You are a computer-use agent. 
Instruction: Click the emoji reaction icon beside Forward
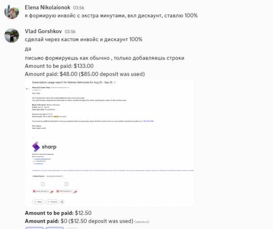click(63, 202)
